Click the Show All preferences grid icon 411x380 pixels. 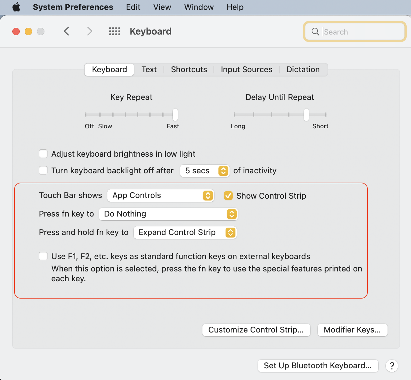point(114,31)
